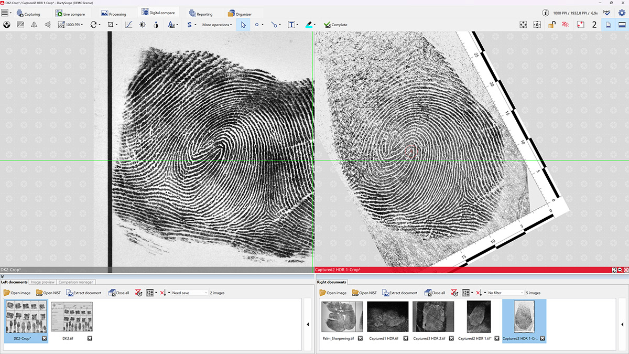Open the tone curve adjustment tool
Screen dimensions: 629x354
pos(129,25)
